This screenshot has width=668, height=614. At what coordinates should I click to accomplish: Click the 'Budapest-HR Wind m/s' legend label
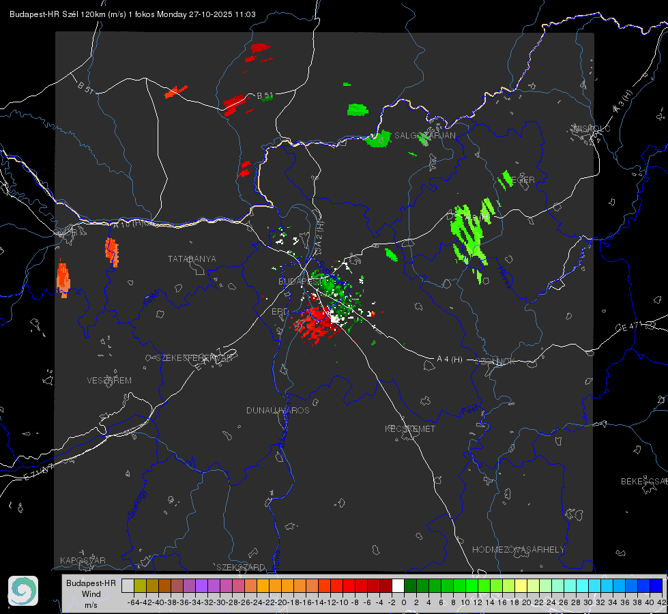pyautogui.click(x=91, y=594)
